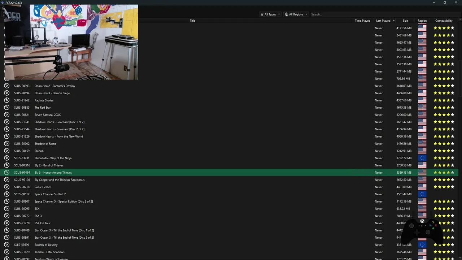Viewport: 462px width, 260px height.
Task: Click the compatibility stars of Radiata Stories
Action: 444,100
